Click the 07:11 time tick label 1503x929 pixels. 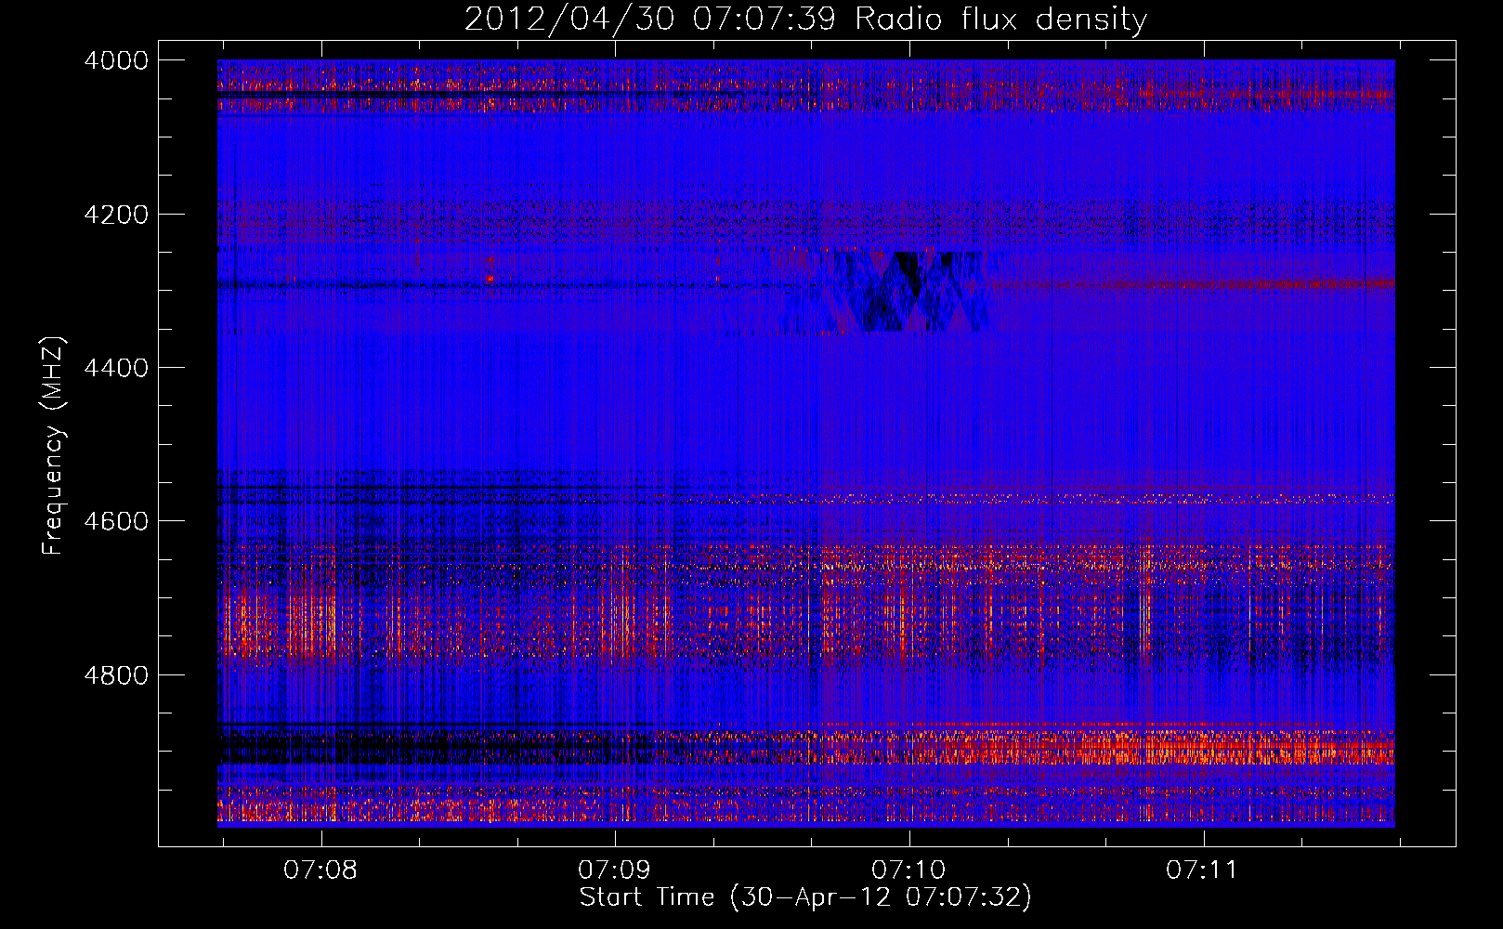[x=1202, y=870]
